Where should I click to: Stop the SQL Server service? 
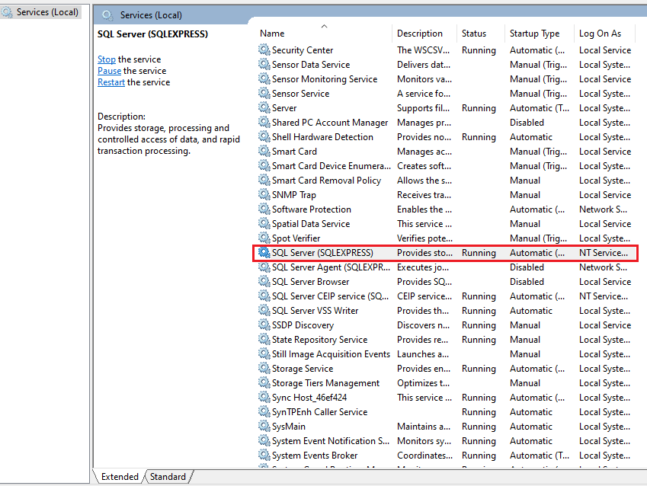tap(106, 59)
